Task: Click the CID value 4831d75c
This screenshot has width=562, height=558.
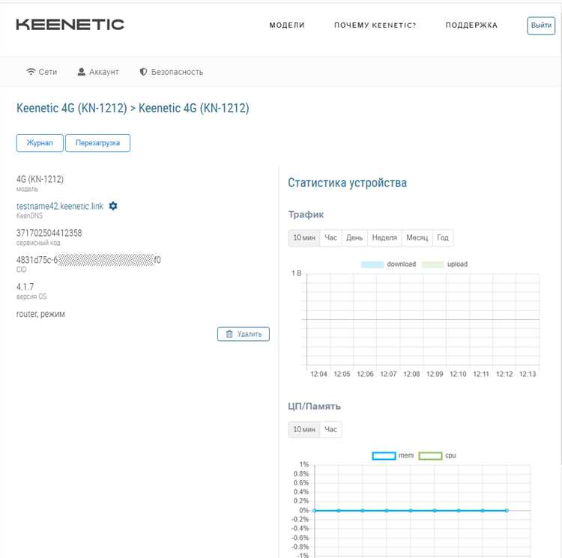Action: click(88, 260)
